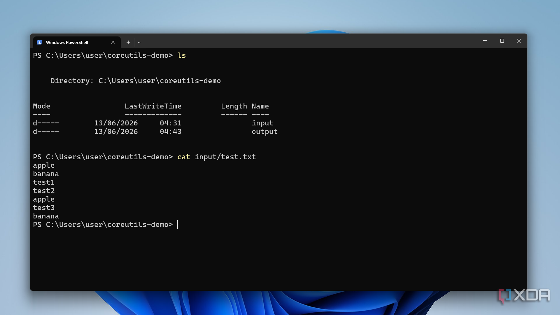This screenshot has height=315, width=560.
Task: Click the 'banana' line below test3
Action: [46, 216]
